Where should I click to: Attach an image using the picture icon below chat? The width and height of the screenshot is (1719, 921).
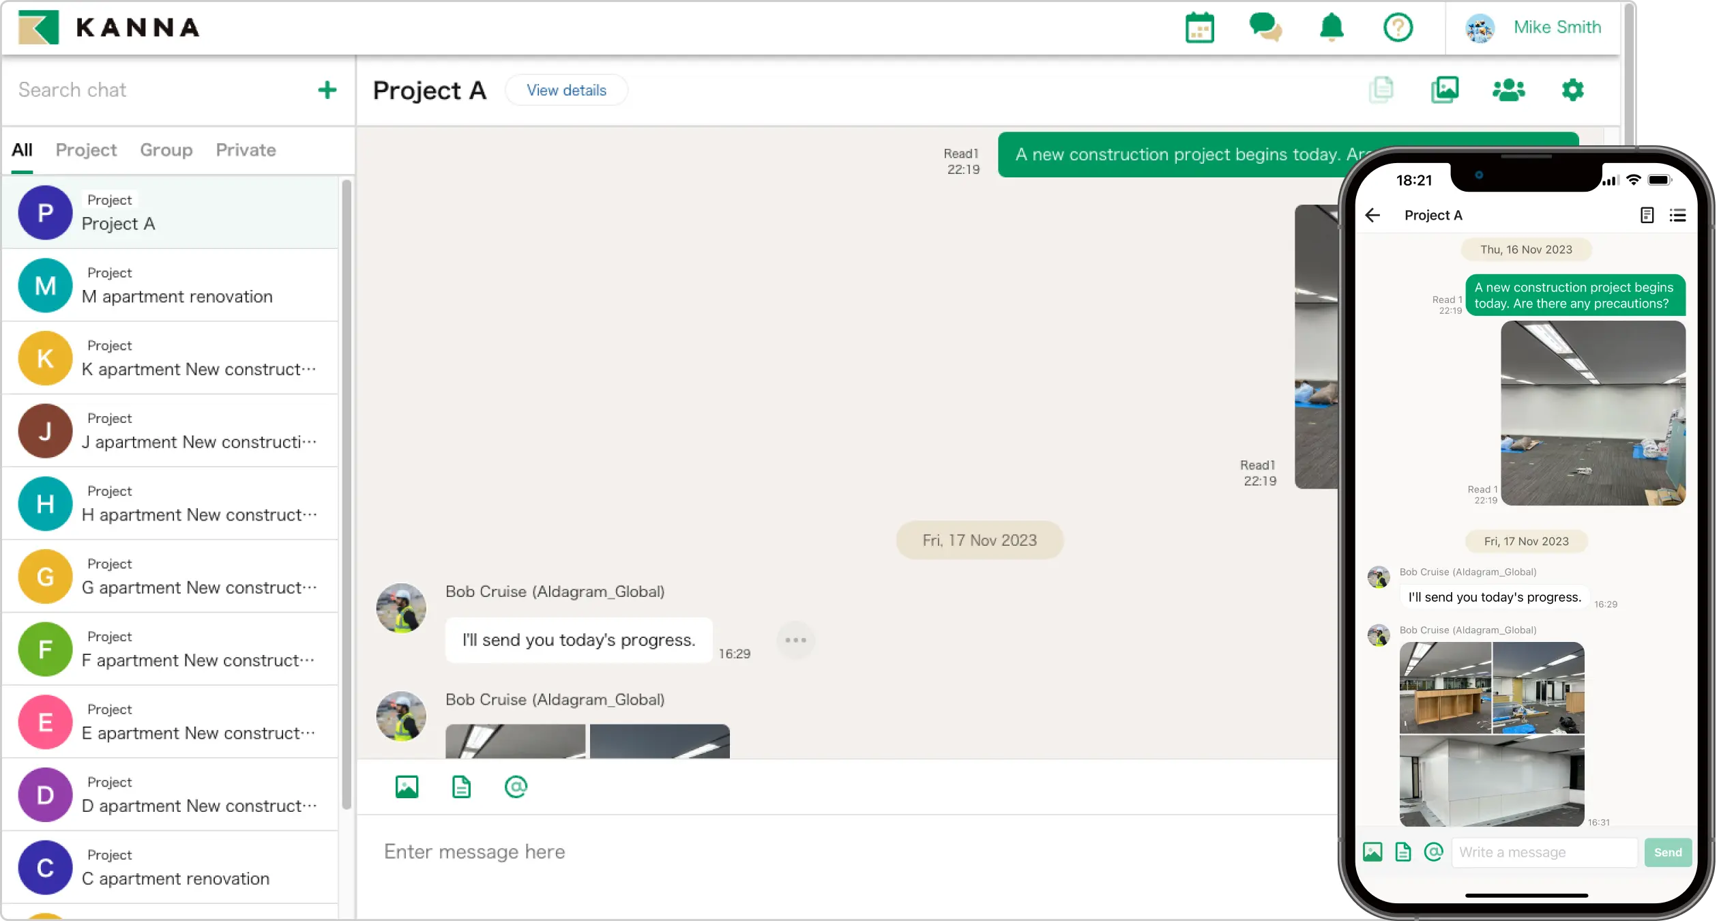click(x=407, y=786)
